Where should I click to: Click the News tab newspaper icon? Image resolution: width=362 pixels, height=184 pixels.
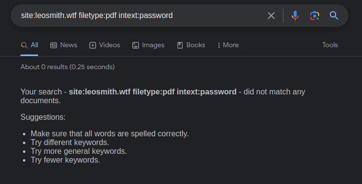pos(54,45)
